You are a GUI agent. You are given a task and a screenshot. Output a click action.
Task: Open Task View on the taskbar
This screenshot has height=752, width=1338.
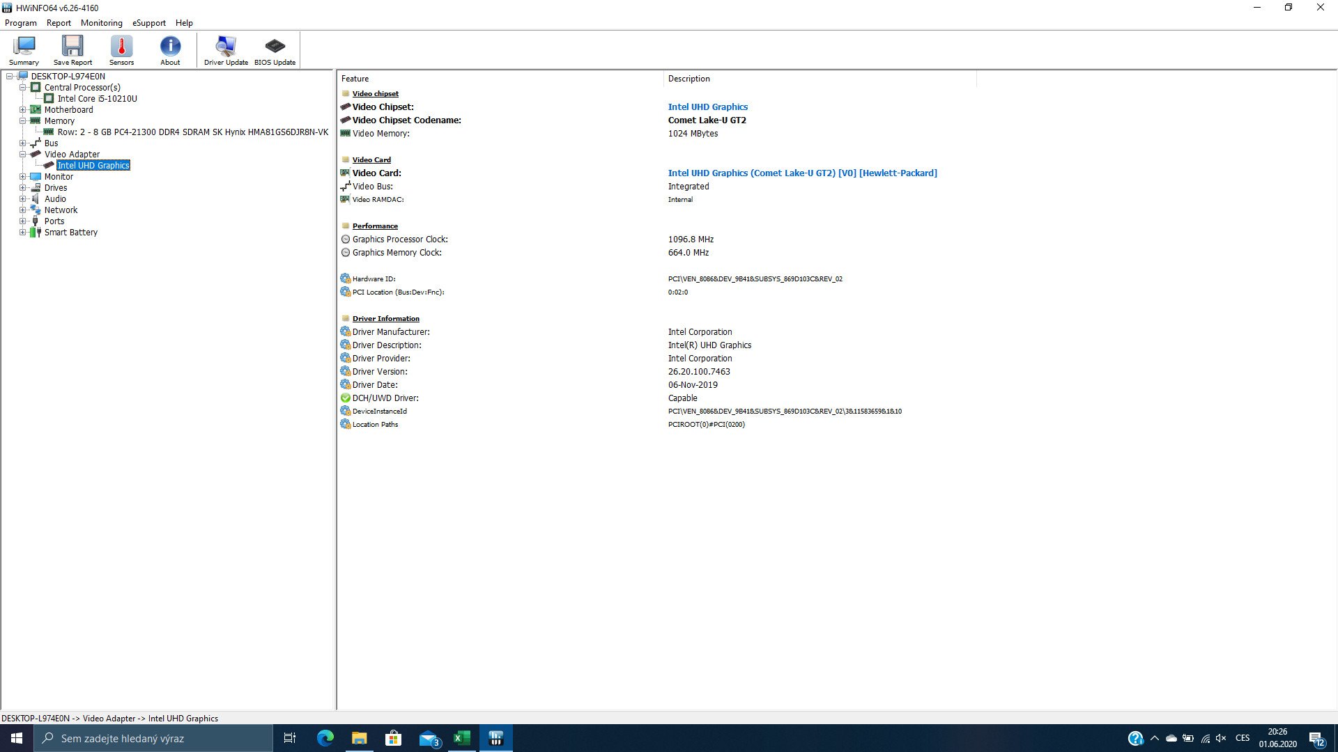coord(290,738)
